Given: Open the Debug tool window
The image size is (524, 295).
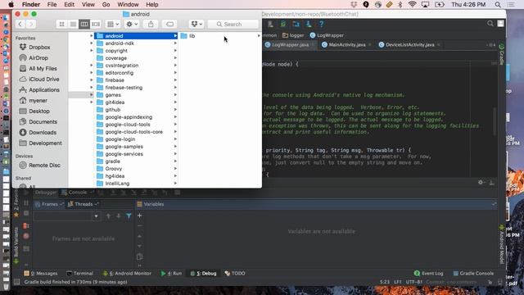Looking at the screenshot, I should point(204,273).
